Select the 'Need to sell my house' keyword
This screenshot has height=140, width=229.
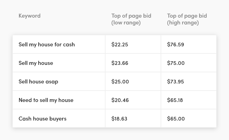[x=46, y=100]
